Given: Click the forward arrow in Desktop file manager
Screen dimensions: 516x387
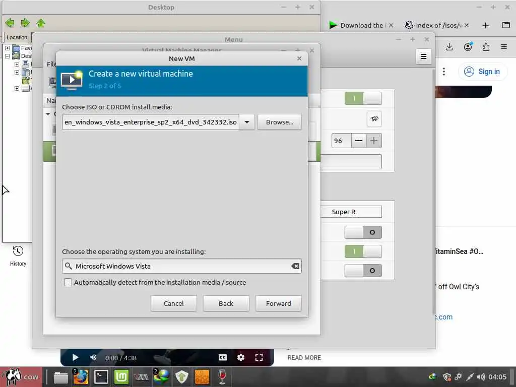Looking at the screenshot, I should (25, 23).
